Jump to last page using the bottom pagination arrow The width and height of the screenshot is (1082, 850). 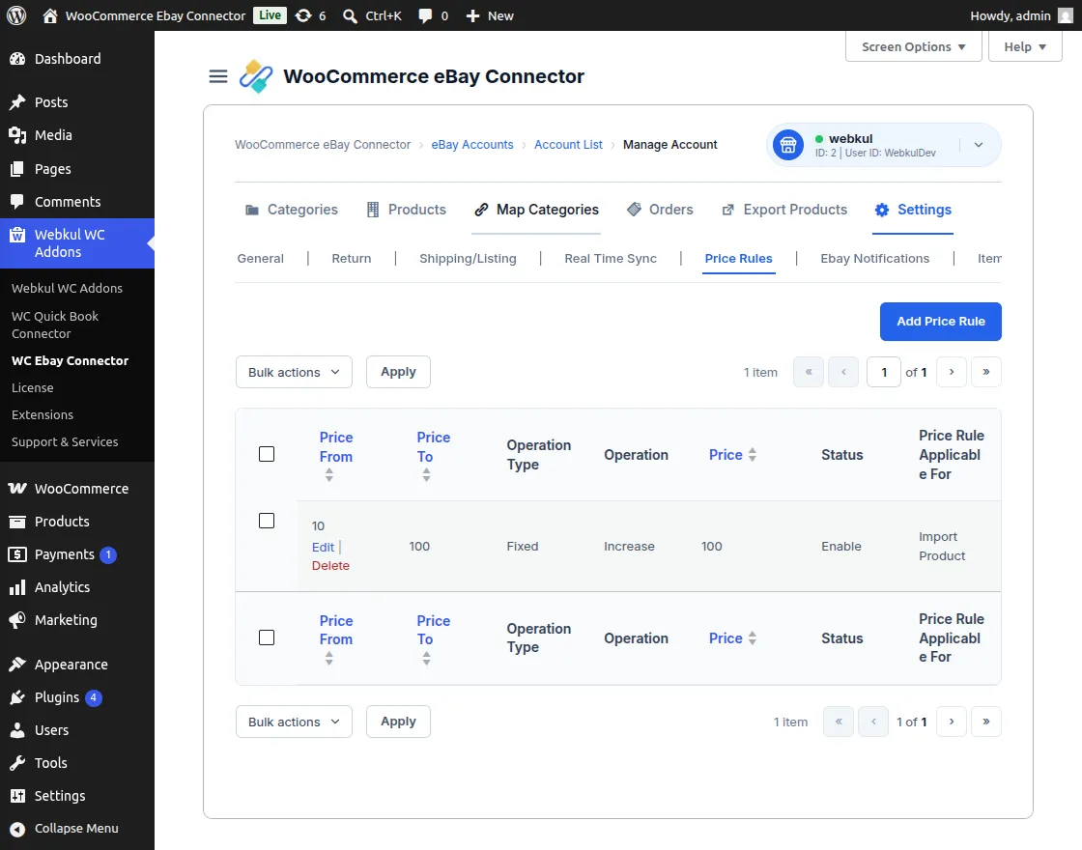click(x=986, y=722)
